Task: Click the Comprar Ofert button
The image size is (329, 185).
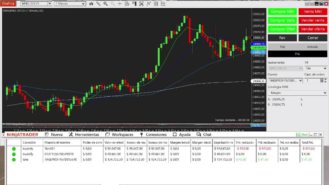Action: coord(282,29)
